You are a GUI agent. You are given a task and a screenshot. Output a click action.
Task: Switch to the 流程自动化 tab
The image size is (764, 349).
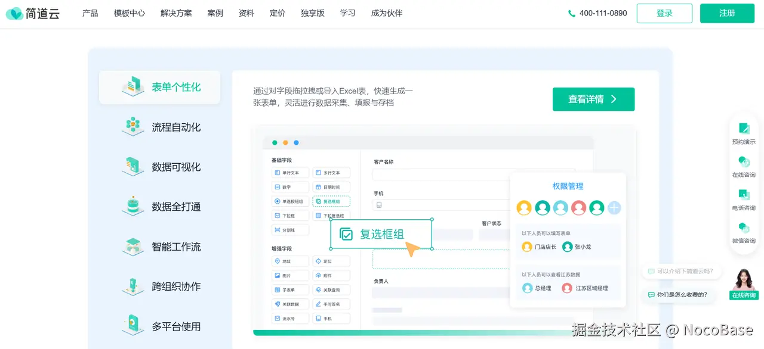[x=159, y=127]
